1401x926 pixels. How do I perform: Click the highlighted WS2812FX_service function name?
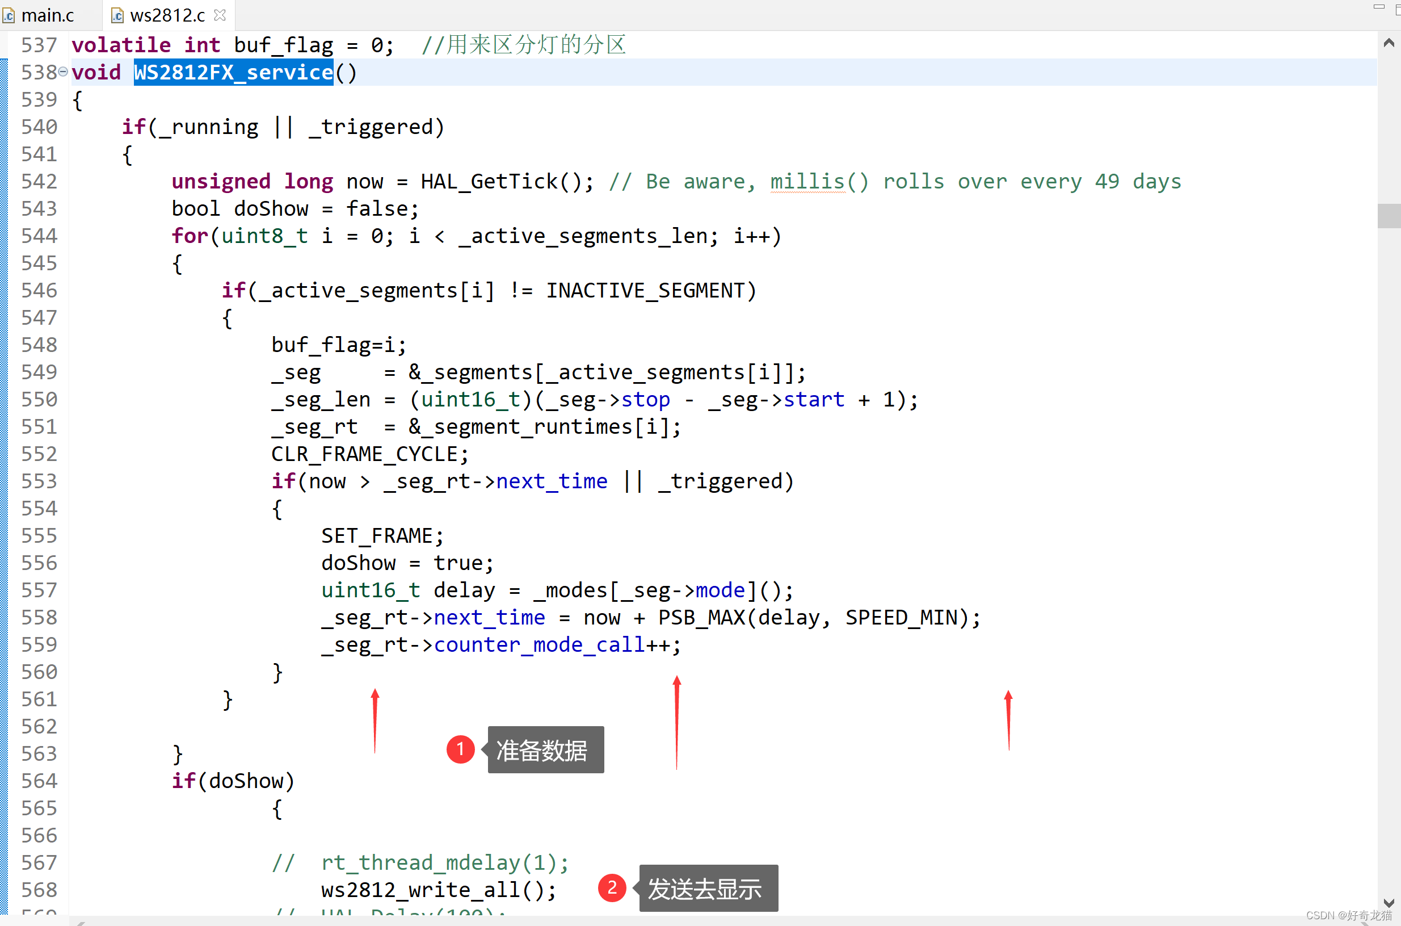pos(233,72)
